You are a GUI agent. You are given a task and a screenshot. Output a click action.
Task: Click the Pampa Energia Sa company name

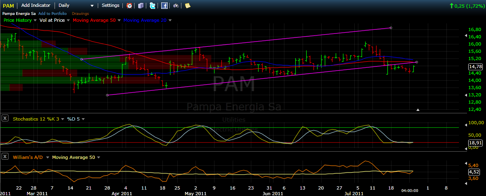(x=19, y=13)
